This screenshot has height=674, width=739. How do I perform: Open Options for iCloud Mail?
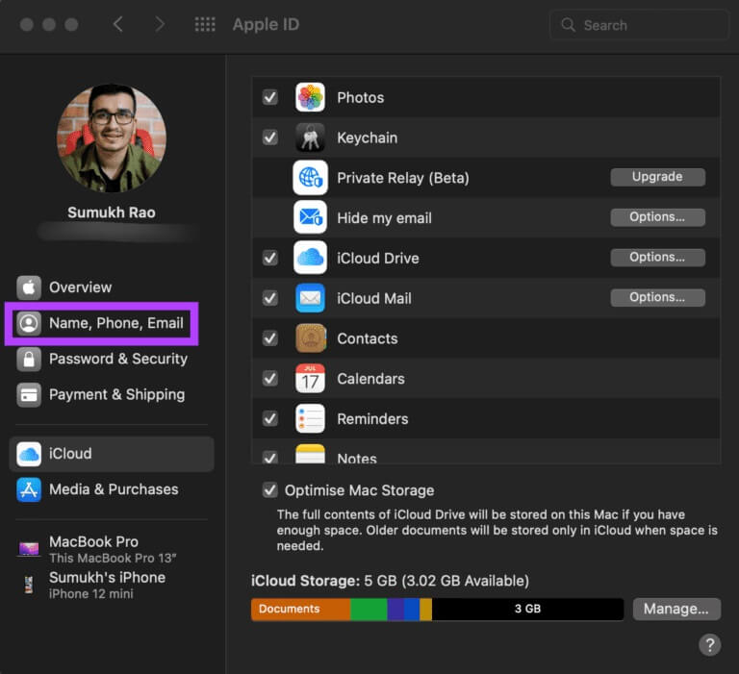657,298
